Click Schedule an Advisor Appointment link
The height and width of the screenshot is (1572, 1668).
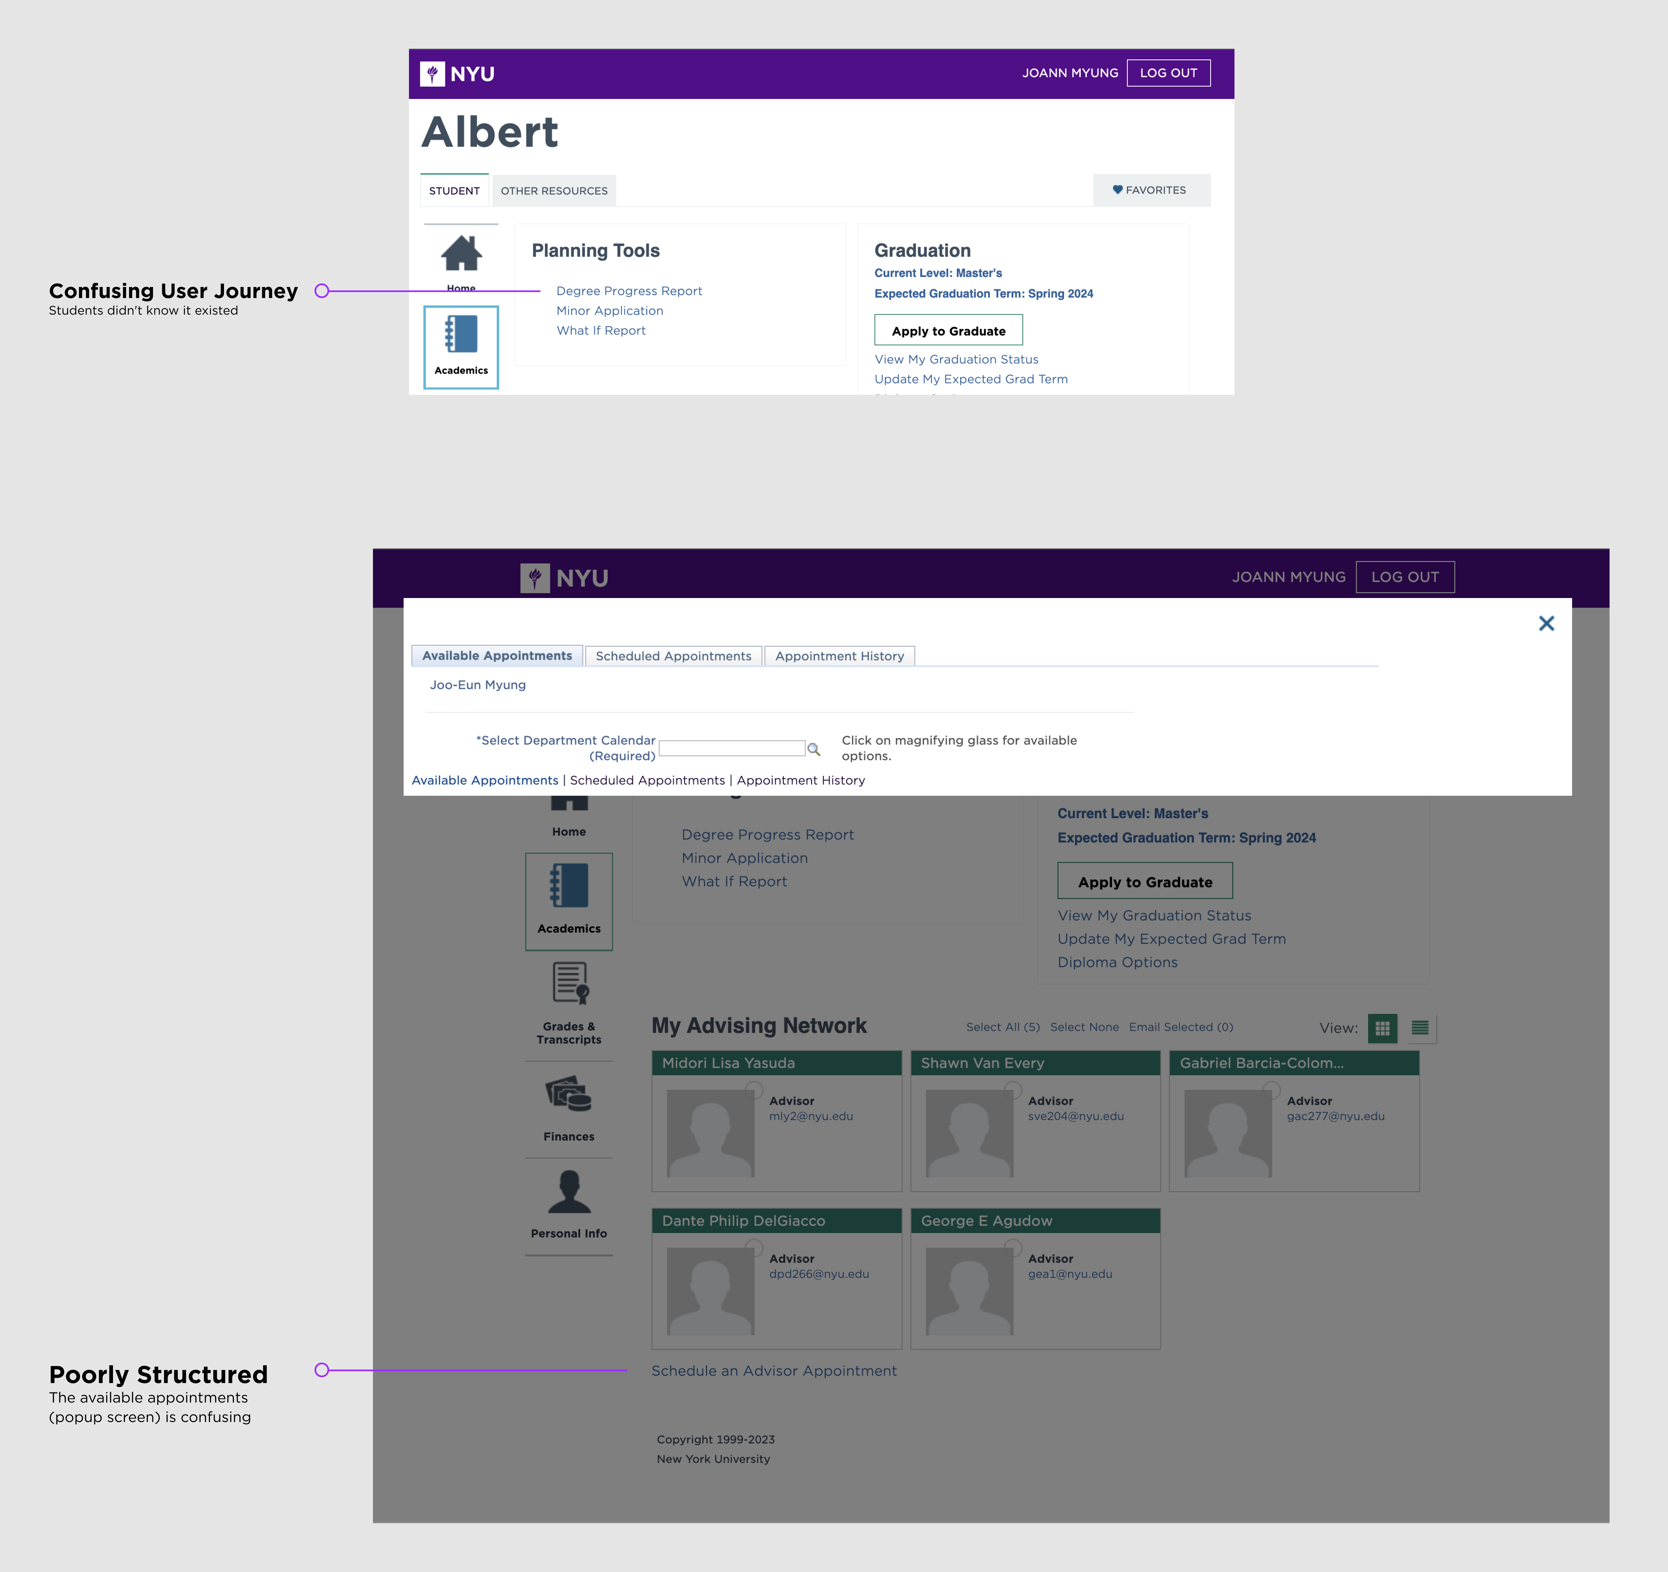[x=774, y=1371]
